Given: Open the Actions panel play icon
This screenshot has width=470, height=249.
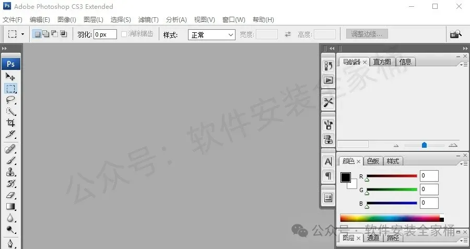Looking at the screenshot, I should [x=328, y=80].
